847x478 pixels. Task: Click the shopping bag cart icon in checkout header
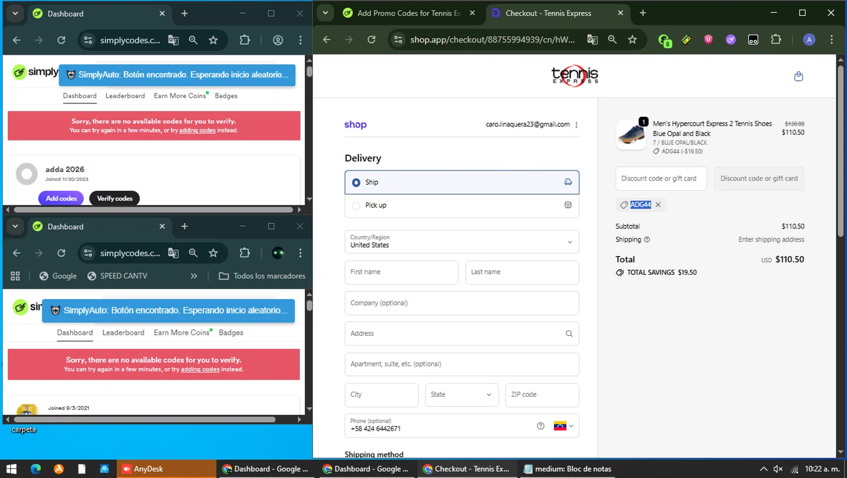pyautogui.click(x=798, y=76)
